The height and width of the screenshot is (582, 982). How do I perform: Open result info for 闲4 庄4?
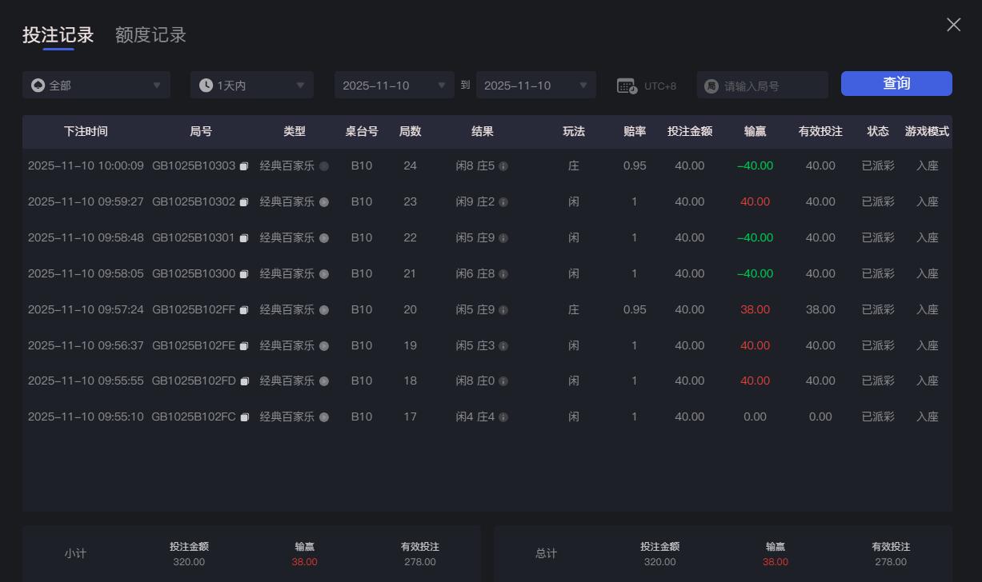[503, 417]
